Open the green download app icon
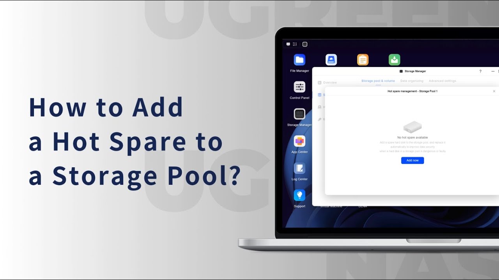Viewport: 499px width, 280px height. (x=395, y=60)
